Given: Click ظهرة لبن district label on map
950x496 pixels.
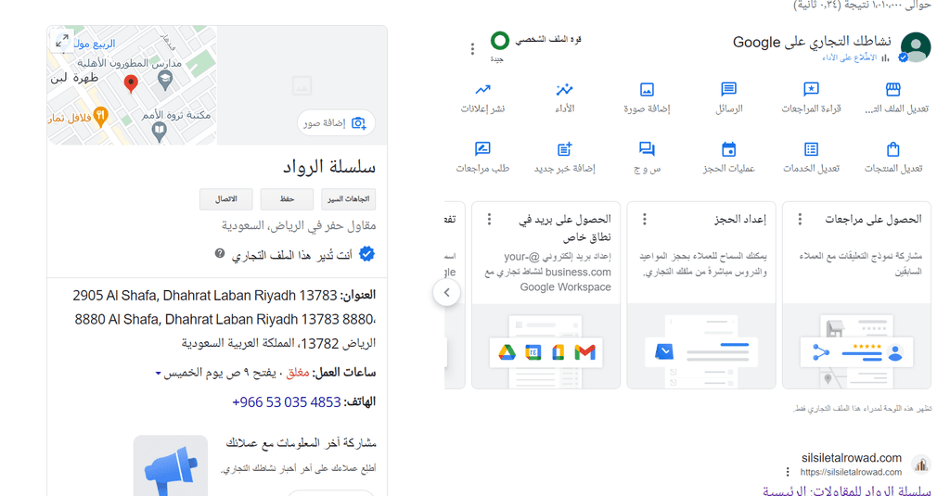Looking at the screenshot, I should pos(74,78).
